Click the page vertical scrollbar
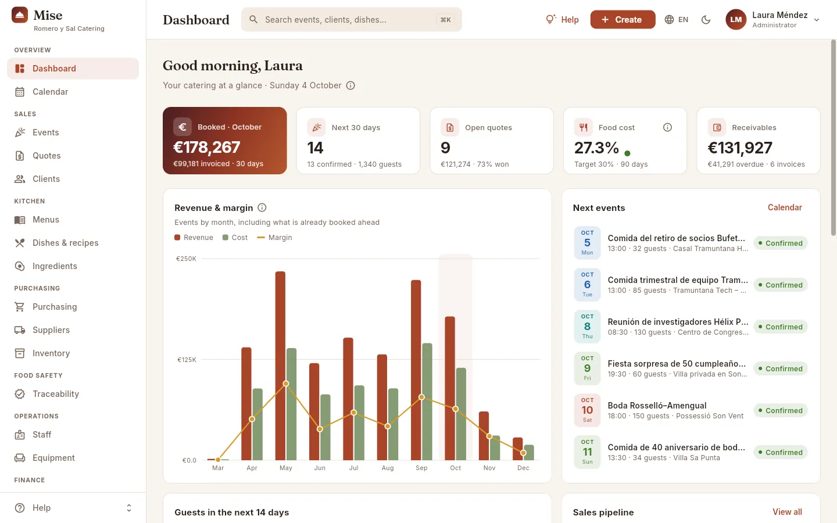The height and width of the screenshot is (523, 837). tap(834, 138)
